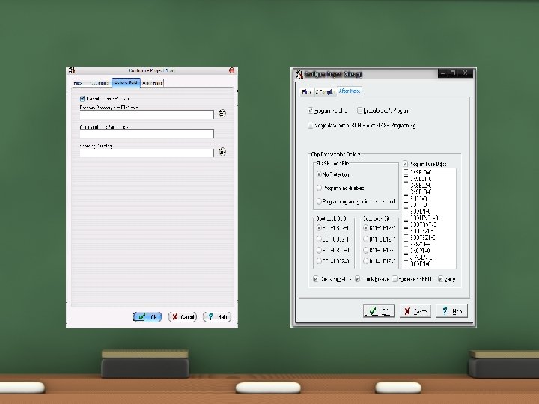Check SUT1=0 fuse bit
Image resolution: width=539 pixels, height=404 pixels.
click(406, 205)
